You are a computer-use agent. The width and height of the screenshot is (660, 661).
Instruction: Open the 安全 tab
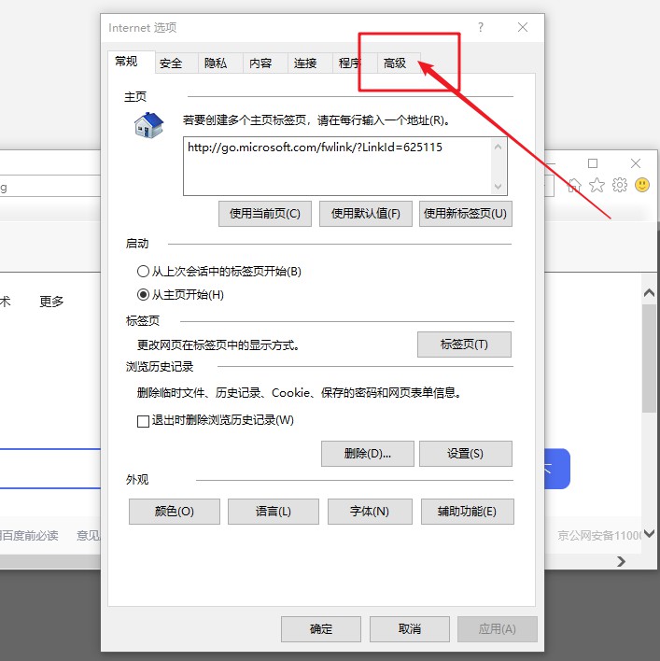[171, 63]
